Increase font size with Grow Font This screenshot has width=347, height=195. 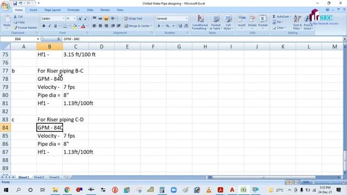click(80, 18)
